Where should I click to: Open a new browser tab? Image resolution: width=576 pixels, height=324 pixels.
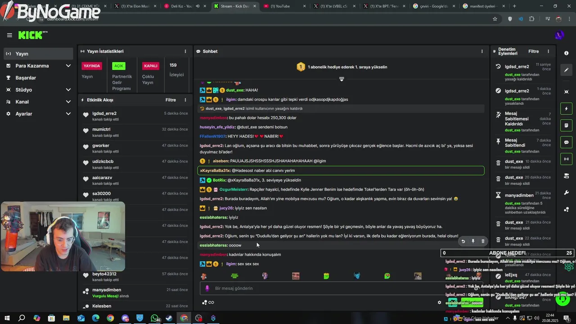coord(514,6)
